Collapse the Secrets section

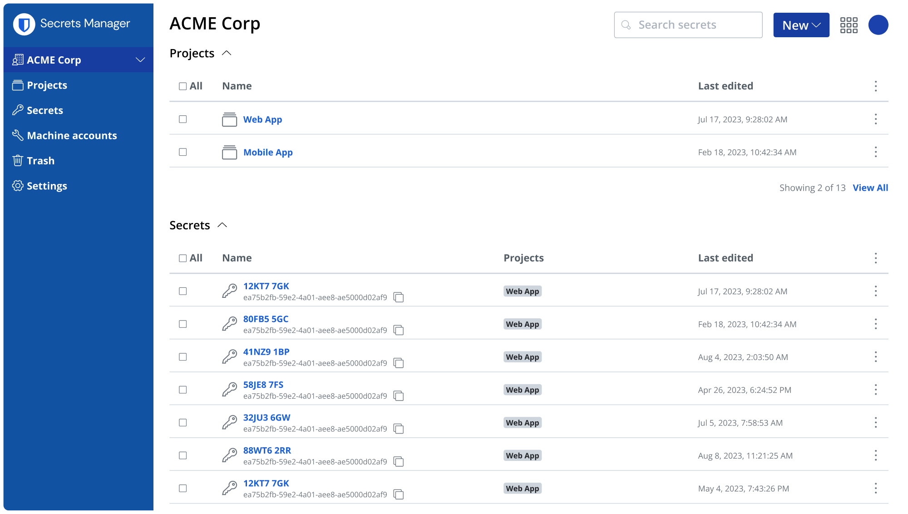tap(222, 225)
